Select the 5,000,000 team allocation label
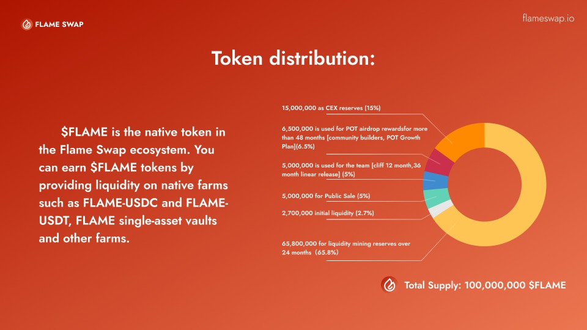This screenshot has height=330, width=587. click(352, 170)
